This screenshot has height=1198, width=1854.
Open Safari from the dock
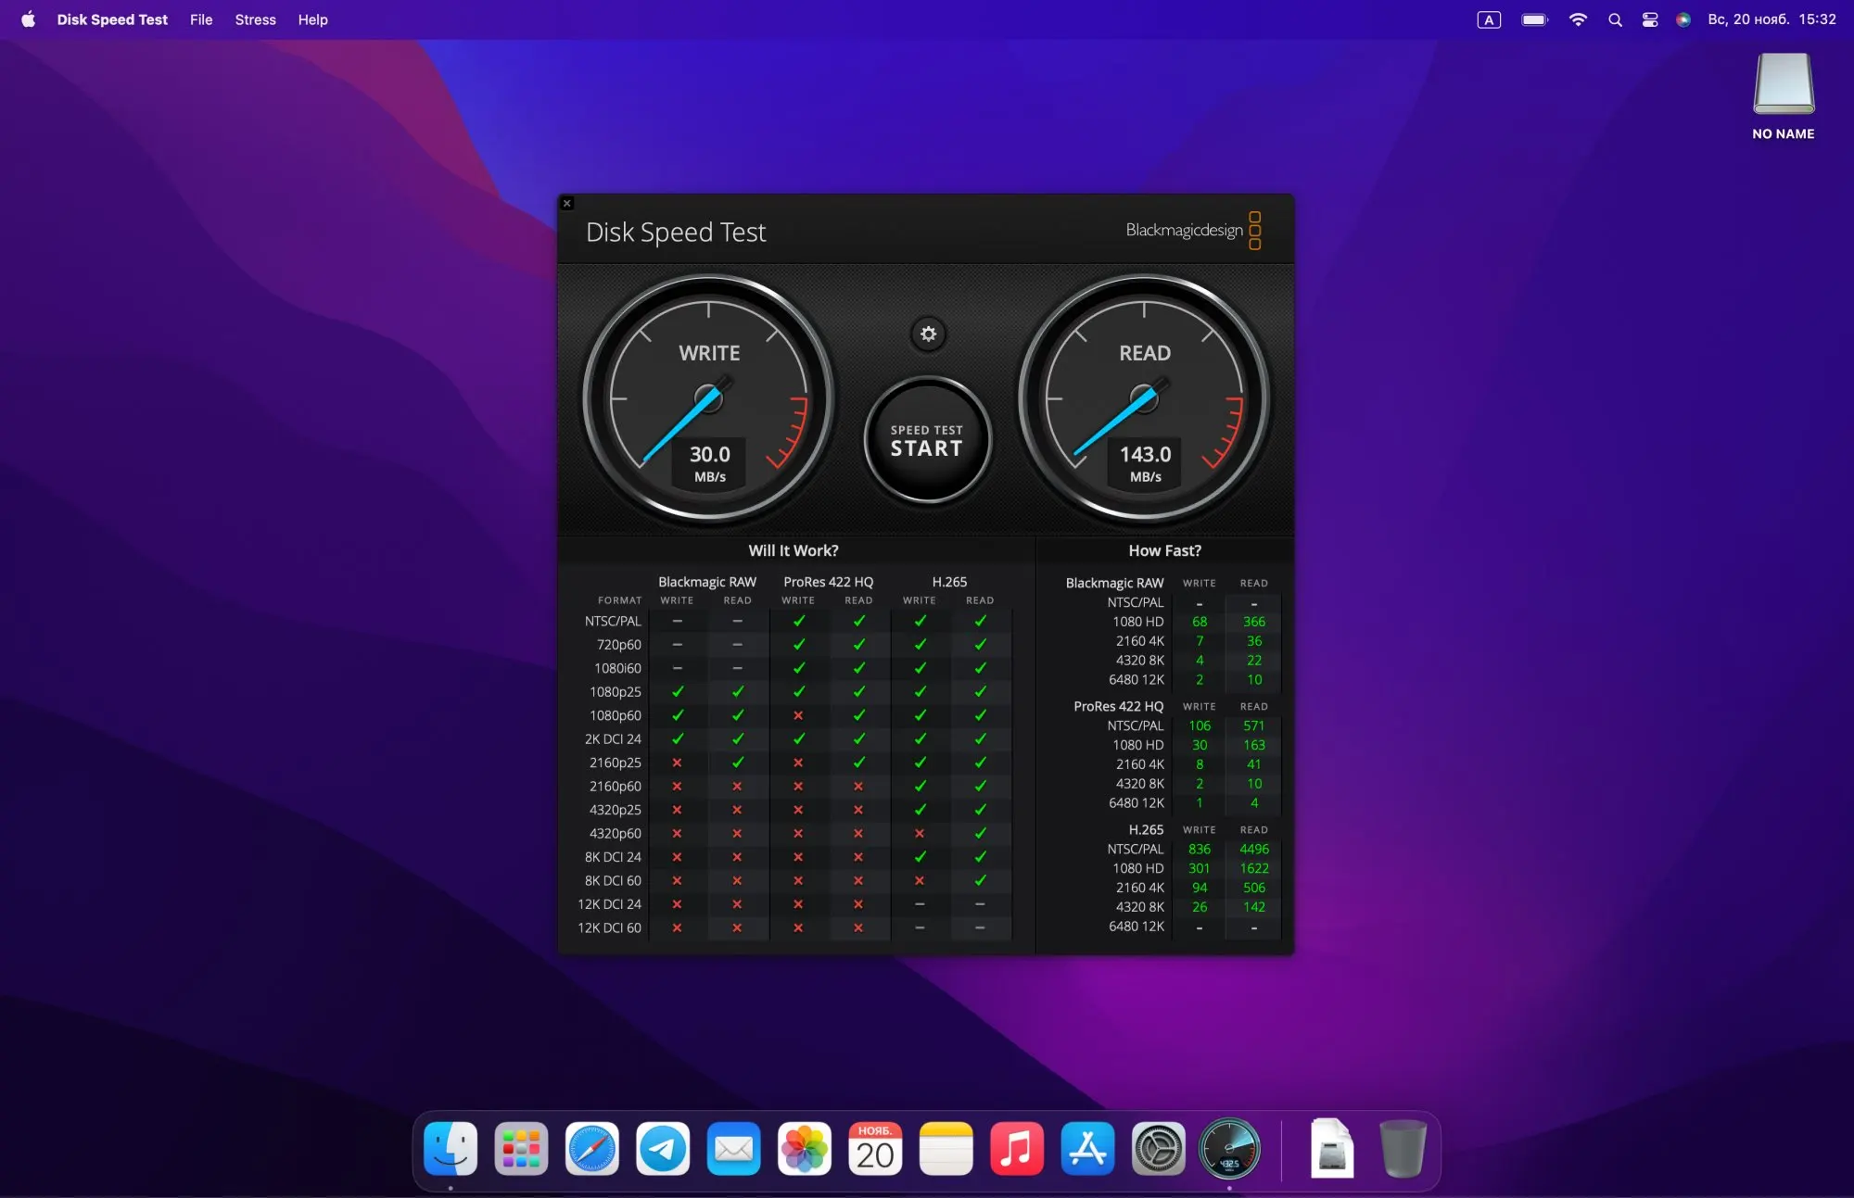(x=592, y=1149)
